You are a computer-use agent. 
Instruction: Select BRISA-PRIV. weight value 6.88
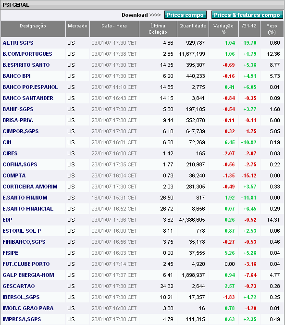click(x=275, y=120)
